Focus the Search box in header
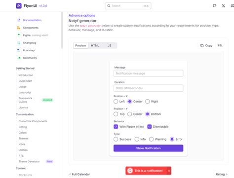 tap(128, 6)
